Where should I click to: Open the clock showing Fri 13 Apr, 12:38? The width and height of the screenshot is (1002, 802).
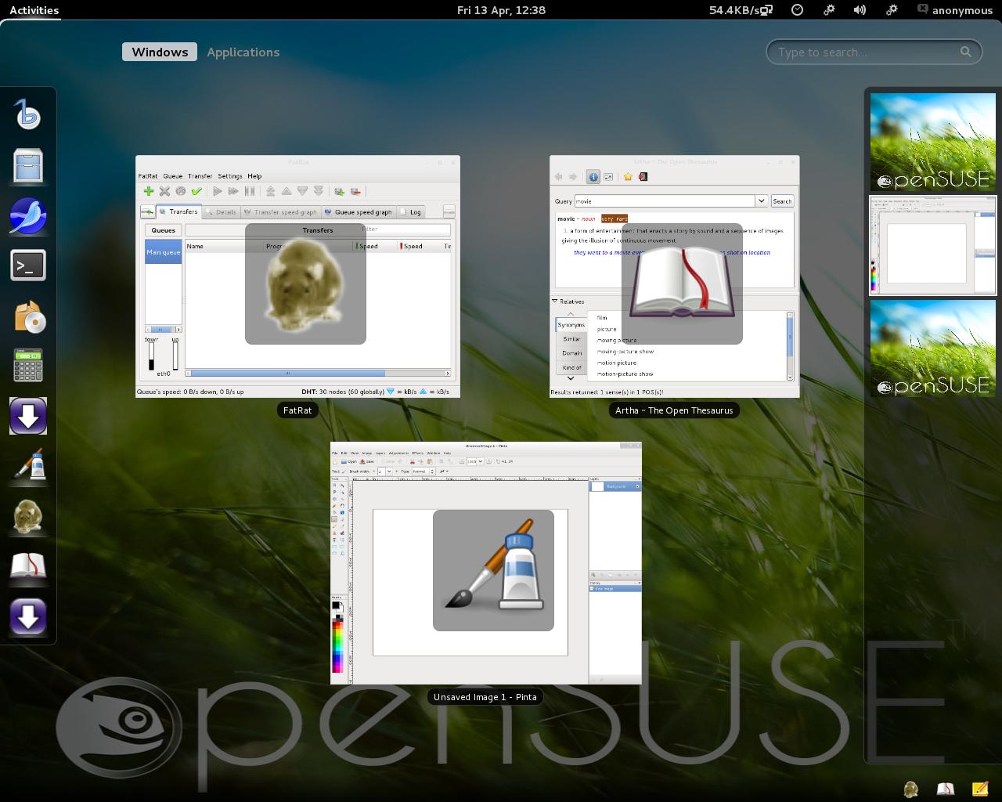(501, 10)
